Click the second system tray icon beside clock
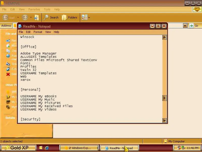The width and height of the screenshot is (202, 152). pyautogui.click(x=183, y=148)
